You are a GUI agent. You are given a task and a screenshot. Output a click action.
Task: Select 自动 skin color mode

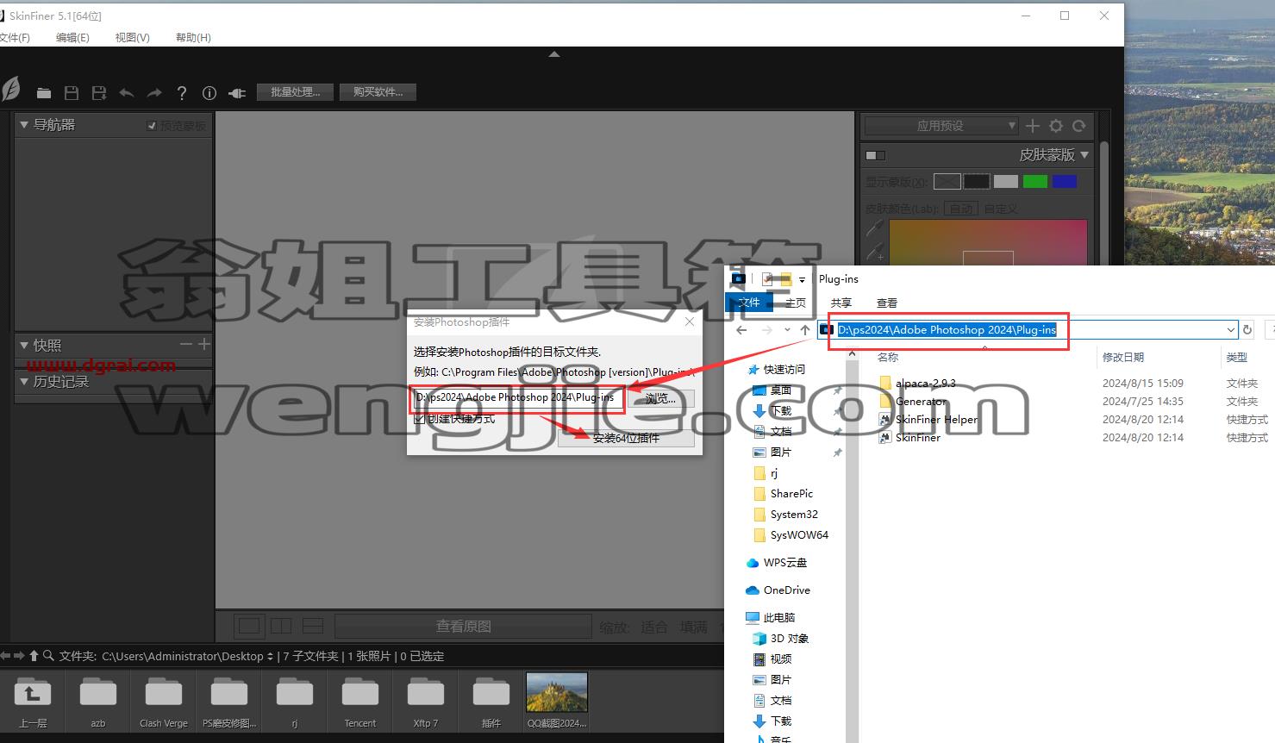(x=960, y=208)
